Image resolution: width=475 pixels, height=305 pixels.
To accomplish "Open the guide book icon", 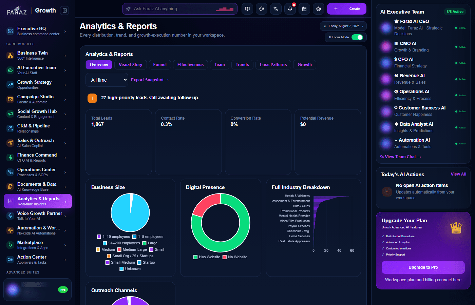I will pos(247,9).
